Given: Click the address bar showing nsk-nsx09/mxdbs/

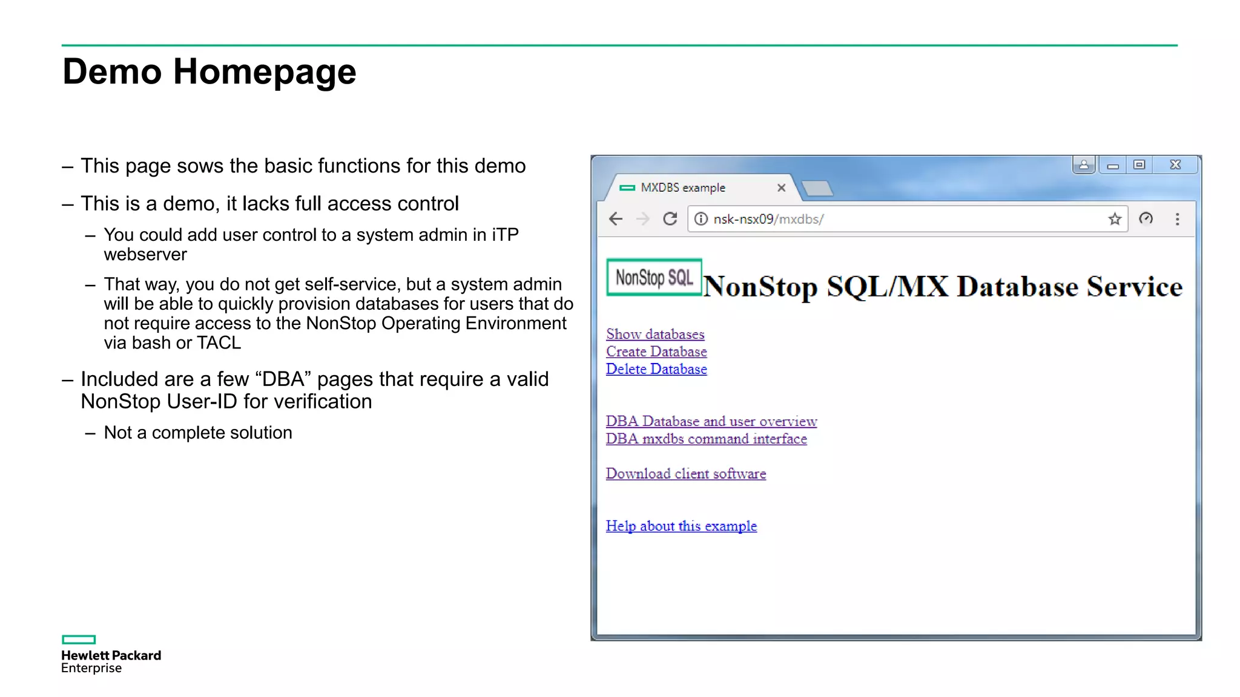Looking at the screenshot, I should [906, 218].
